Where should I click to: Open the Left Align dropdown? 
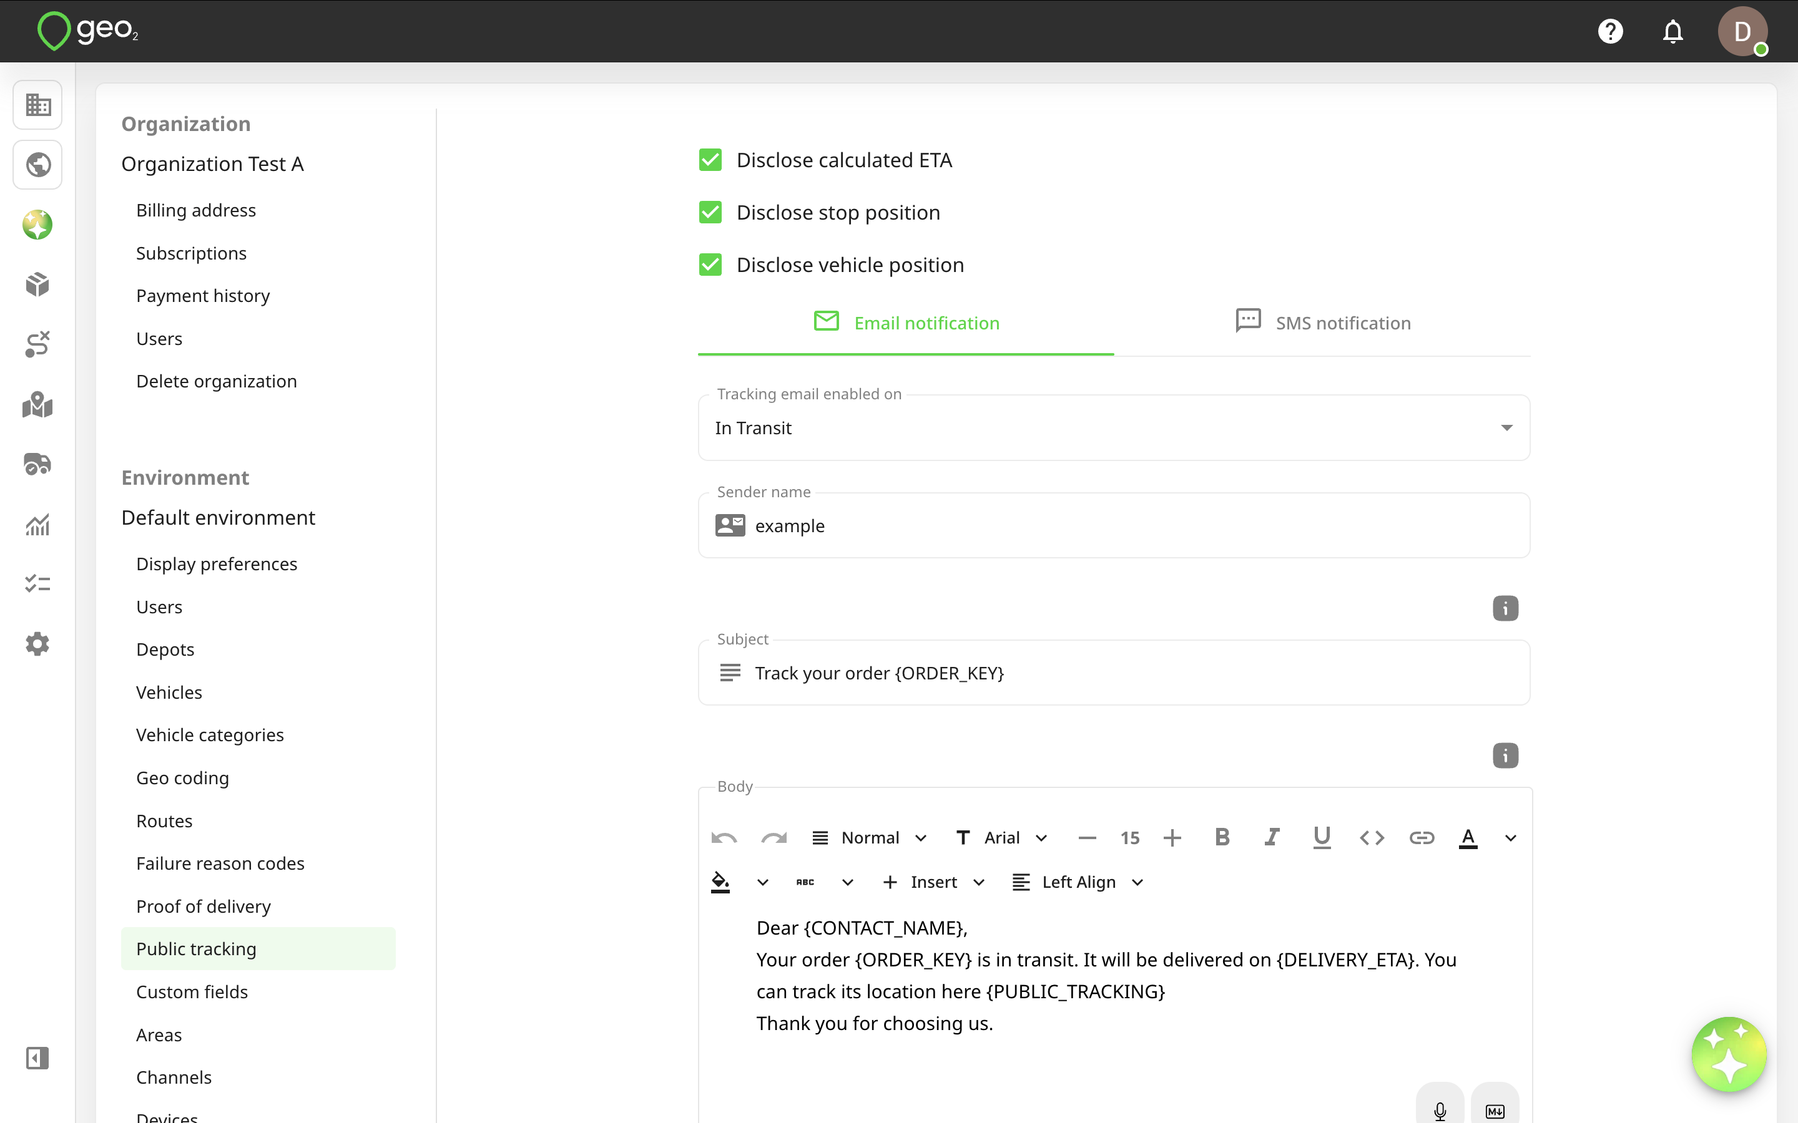[1078, 882]
